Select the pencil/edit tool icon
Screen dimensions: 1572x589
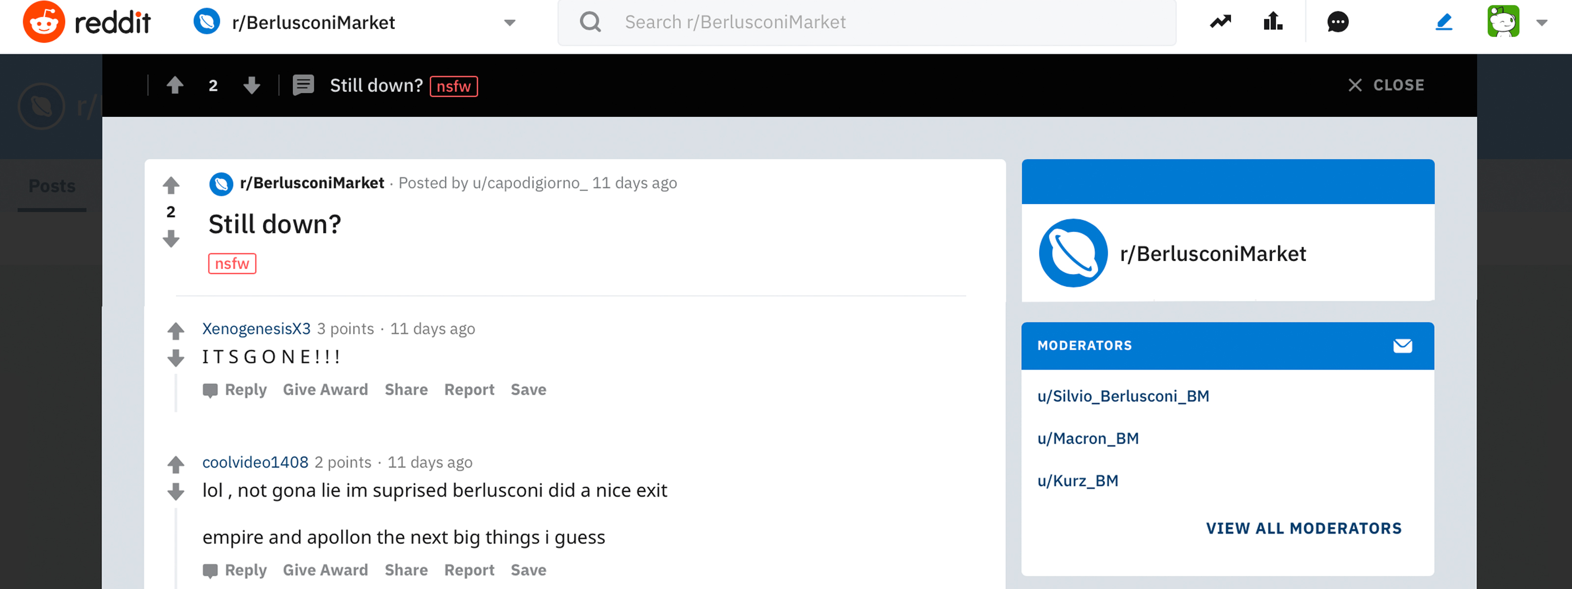pyautogui.click(x=1445, y=22)
